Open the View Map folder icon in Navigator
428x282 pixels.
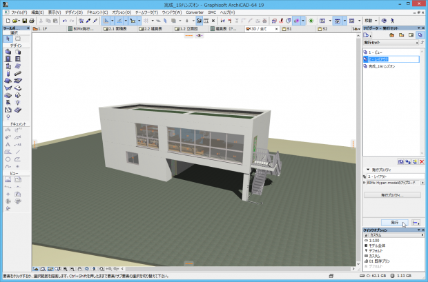[x=401, y=35]
